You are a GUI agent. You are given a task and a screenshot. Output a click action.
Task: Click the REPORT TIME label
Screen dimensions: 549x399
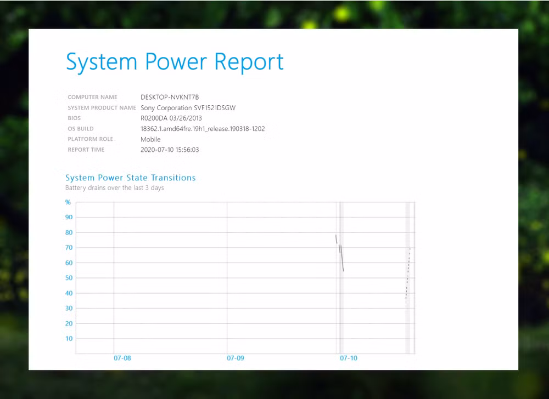click(86, 150)
